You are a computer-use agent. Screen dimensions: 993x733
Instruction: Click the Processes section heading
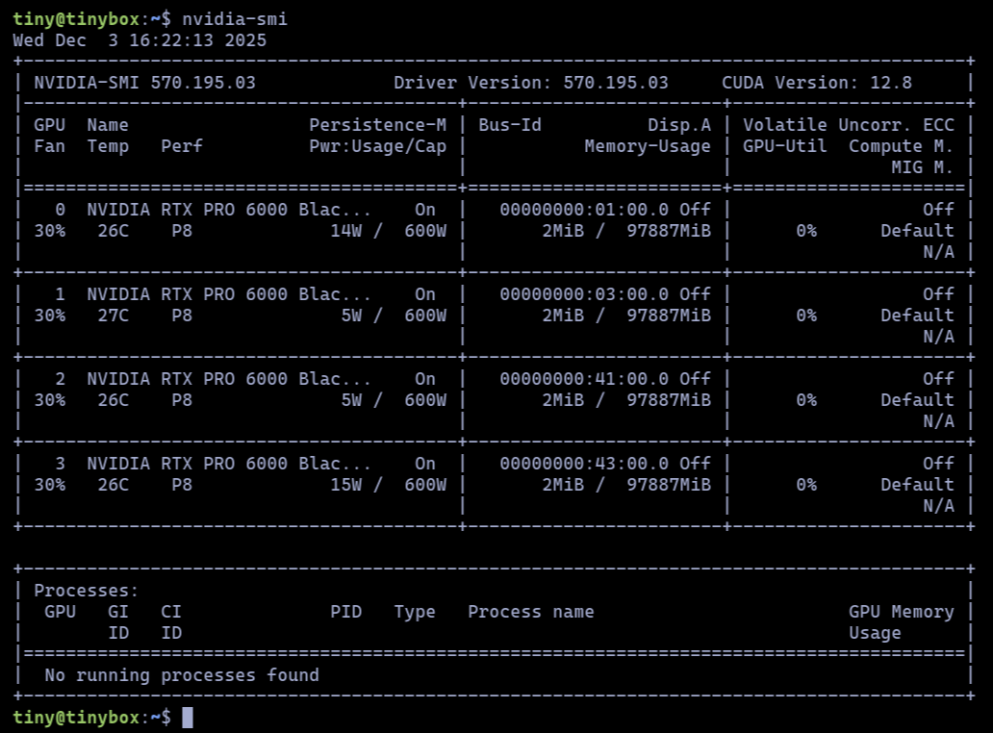point(87,592)
